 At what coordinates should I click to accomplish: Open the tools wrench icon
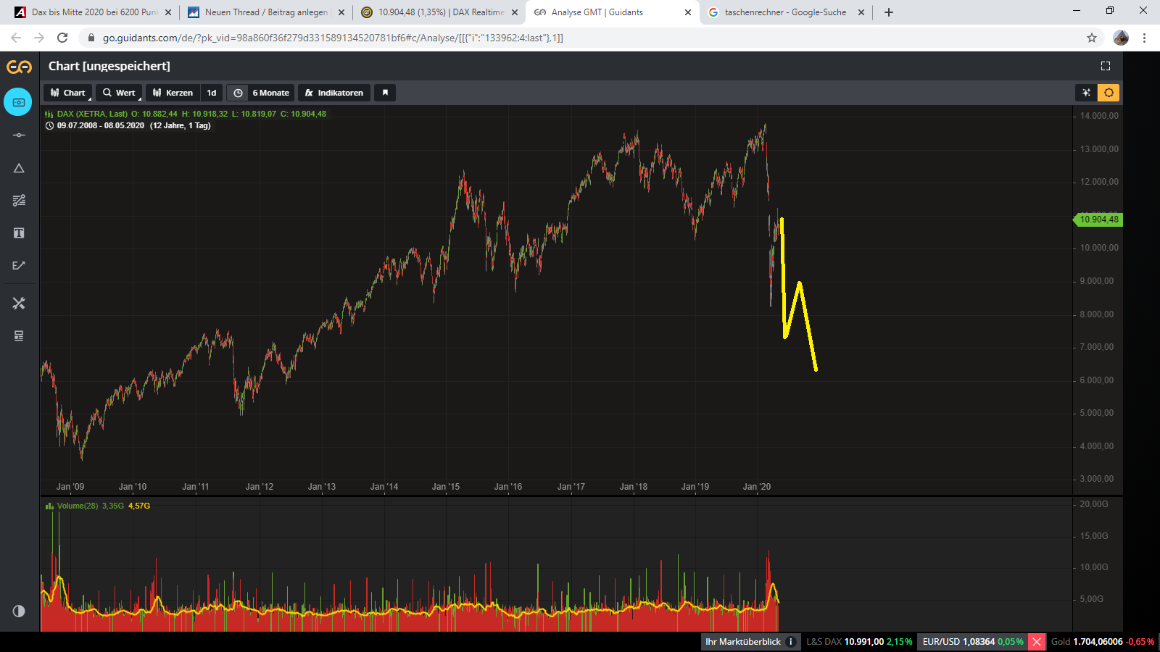coord(18,303)
